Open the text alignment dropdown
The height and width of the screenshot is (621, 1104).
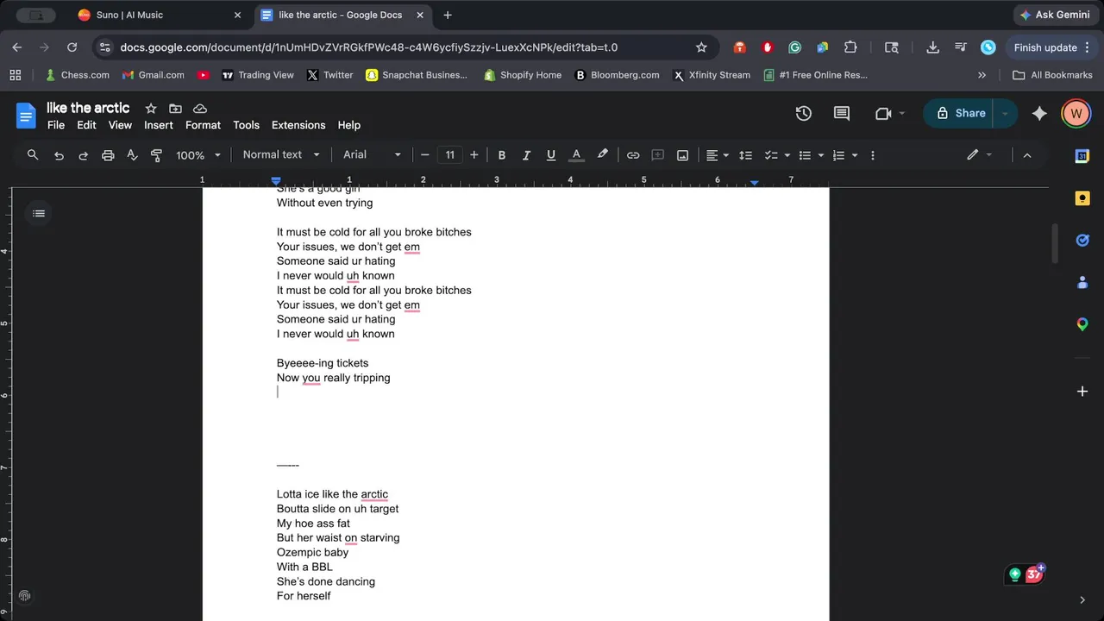tap(717, 155)
